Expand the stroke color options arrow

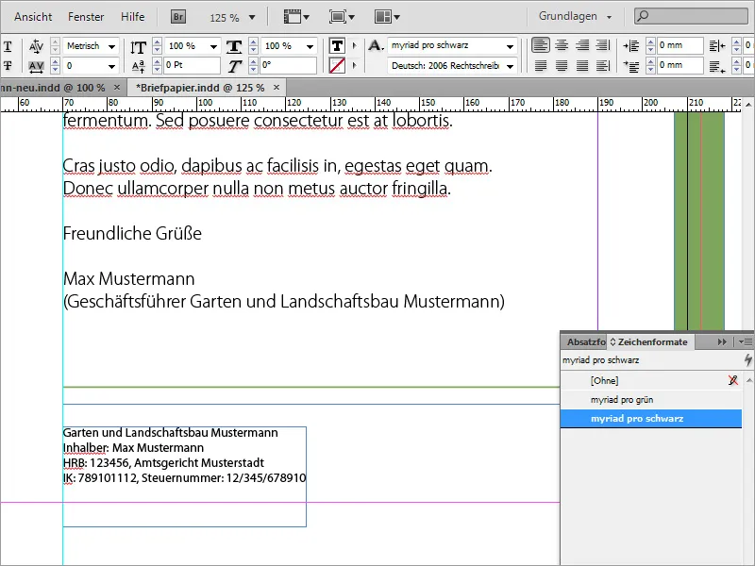pyautogui.click(x=355, y=65)
